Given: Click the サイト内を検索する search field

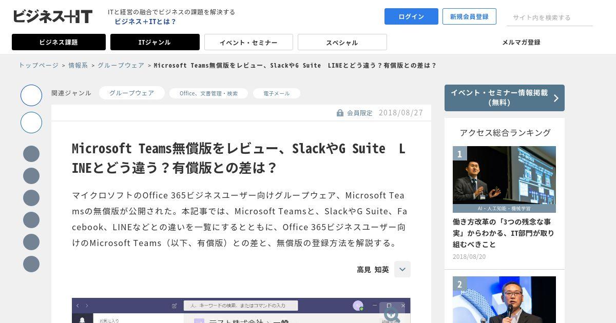Looking at the screenshot, I should pyautogui.click(x=549, y=17).
